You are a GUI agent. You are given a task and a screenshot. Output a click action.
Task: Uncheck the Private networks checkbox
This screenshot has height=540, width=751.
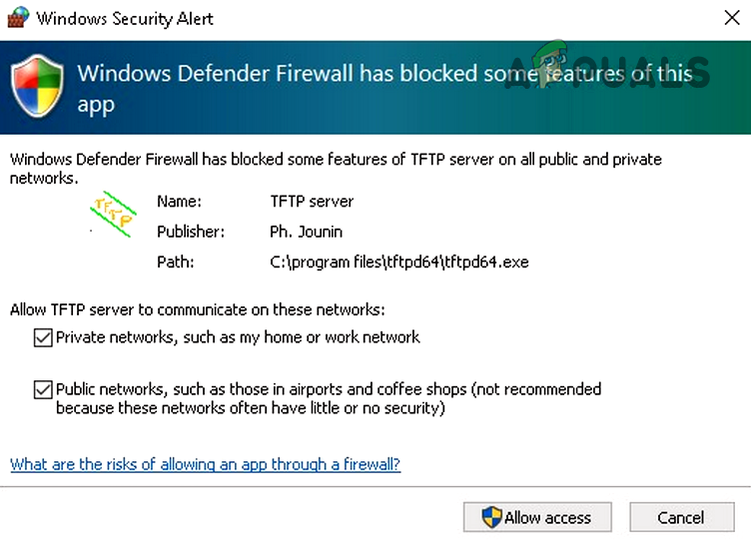43,337
